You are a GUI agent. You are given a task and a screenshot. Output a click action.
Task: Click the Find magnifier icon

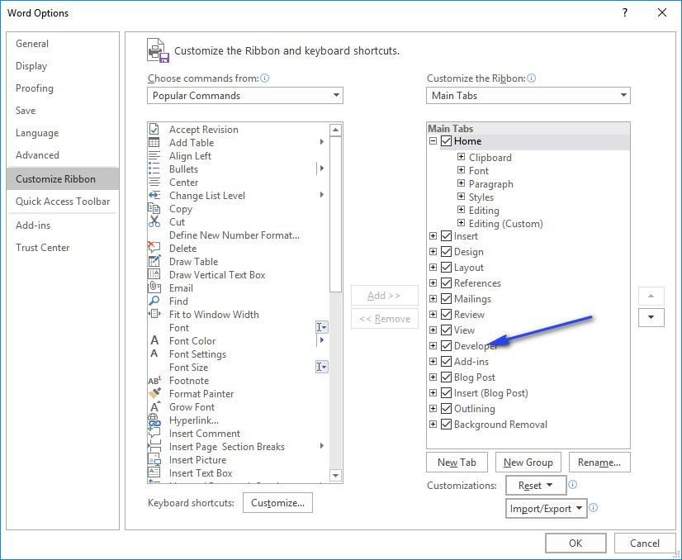(x=154, y=301)
